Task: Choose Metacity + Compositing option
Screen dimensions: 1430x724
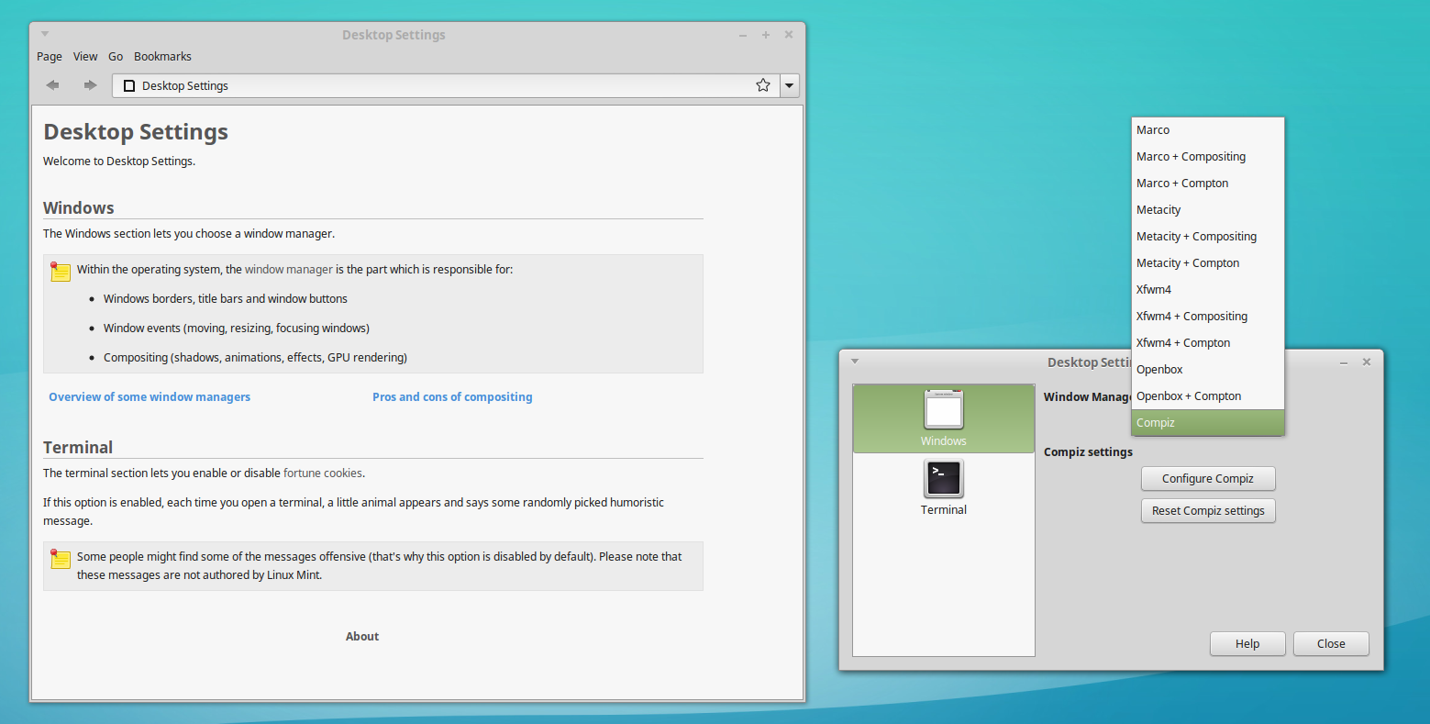Action: point(1208,237)
